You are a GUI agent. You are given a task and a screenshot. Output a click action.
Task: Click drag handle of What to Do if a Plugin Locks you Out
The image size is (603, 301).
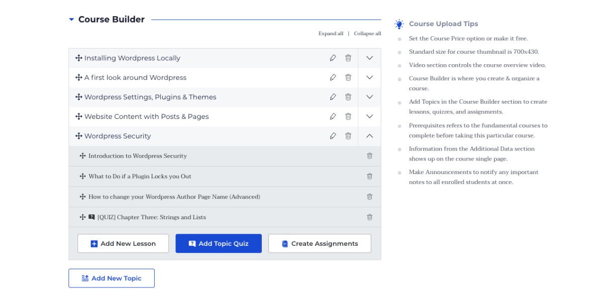[83, 176]
